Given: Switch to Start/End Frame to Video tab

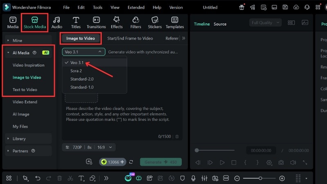Looking at the screenshot, I should 130,38.
